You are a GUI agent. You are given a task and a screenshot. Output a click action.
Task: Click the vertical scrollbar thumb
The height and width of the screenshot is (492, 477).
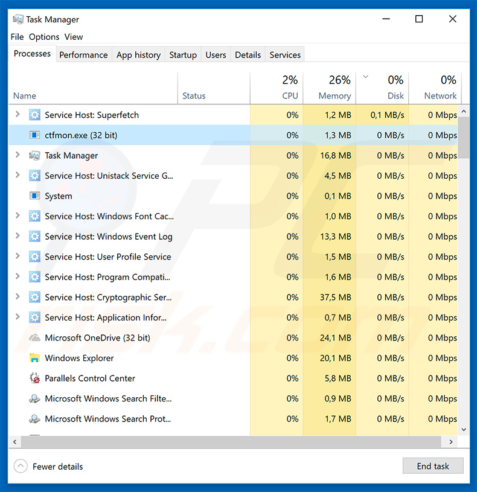point(464,138)
